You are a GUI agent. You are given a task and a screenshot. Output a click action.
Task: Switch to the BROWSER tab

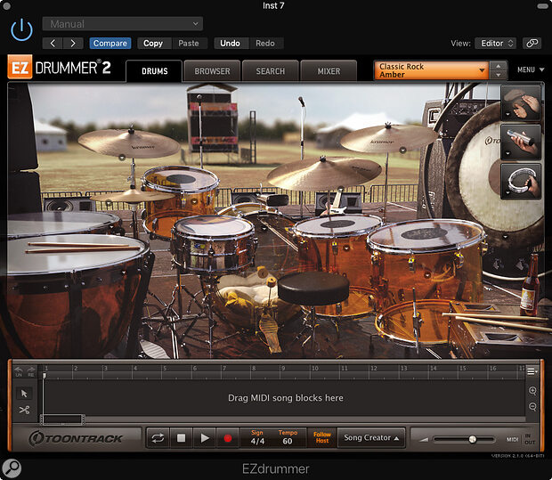[x=212, y=71]
